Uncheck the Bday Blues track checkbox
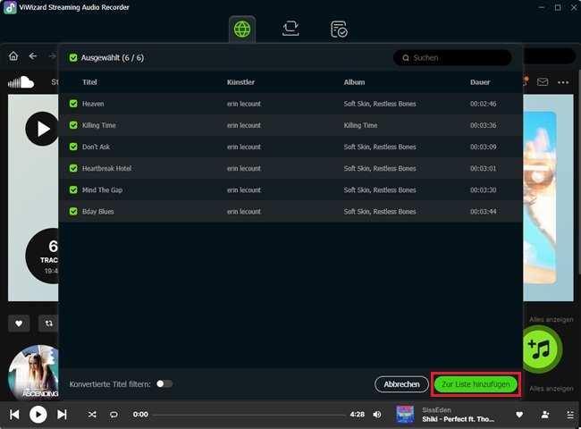 (x=73, y=211)
